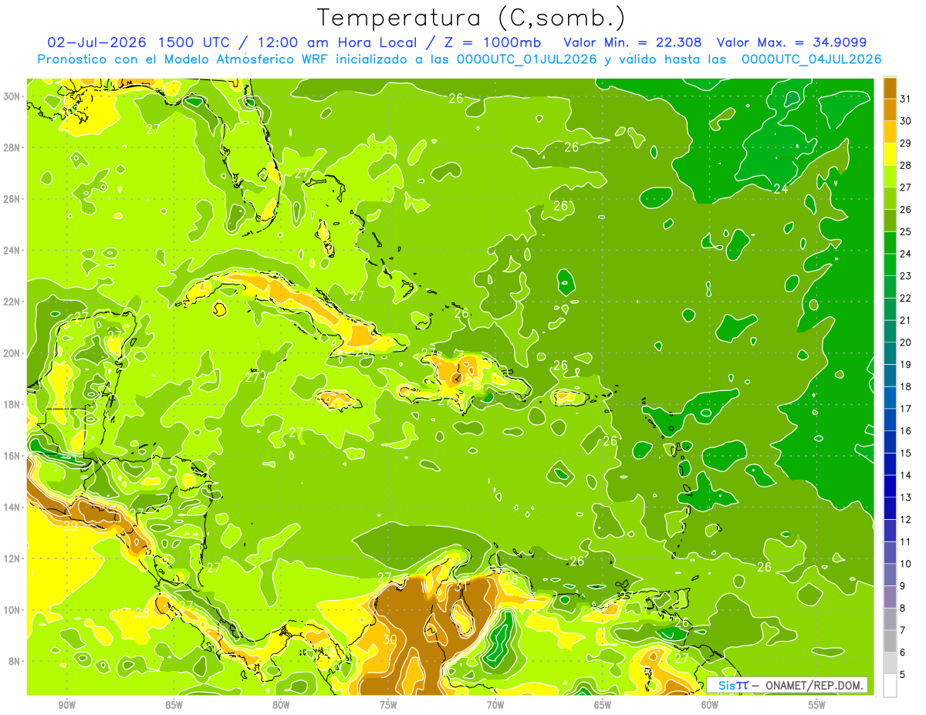
Task: Click the '75W' longitude axis label
Action: (x=388, y=705)
